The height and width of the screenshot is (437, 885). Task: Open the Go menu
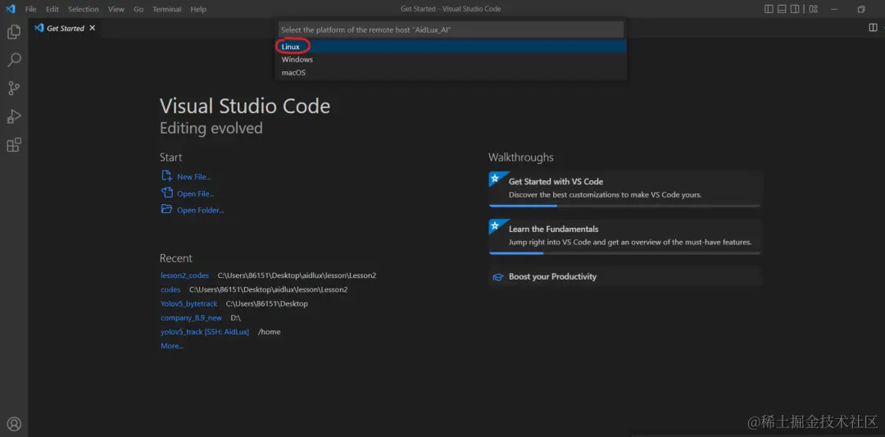tap(138, 9)
